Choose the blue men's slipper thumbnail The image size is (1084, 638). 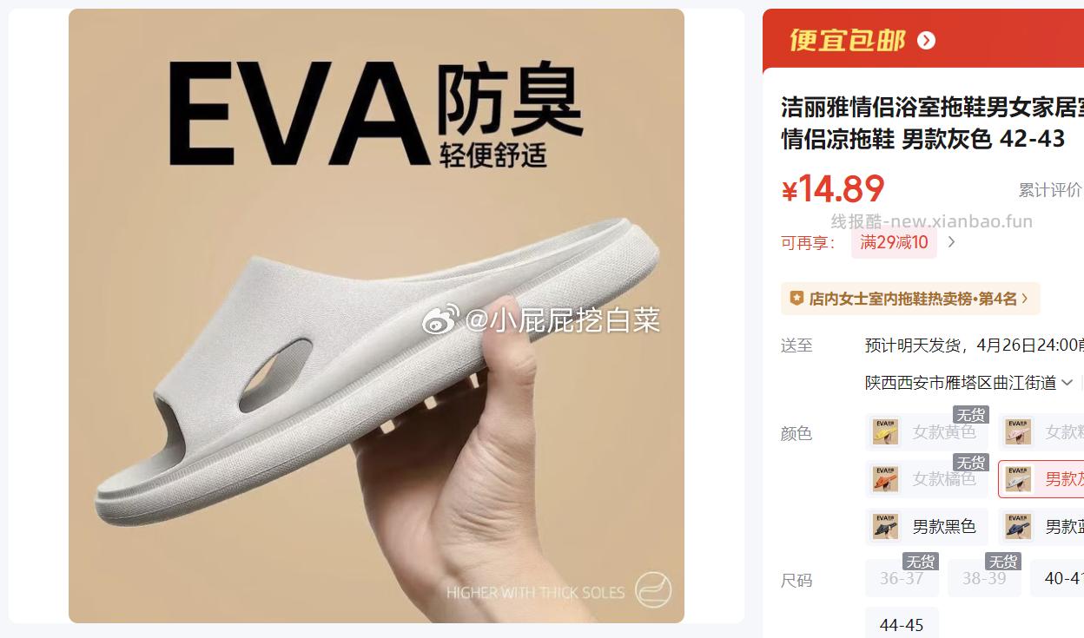(1018, 526)
